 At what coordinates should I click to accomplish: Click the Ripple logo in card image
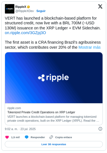click(x=53, y=77)
